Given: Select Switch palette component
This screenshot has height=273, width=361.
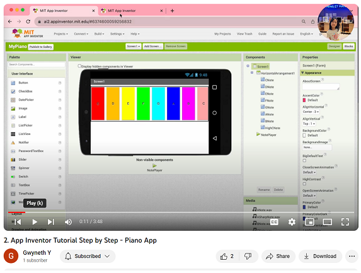Looking at the screenshot, I should click(x=23, y=177).
